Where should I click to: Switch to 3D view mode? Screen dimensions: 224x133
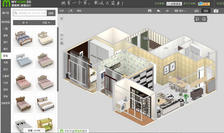[x=206, y=11]
